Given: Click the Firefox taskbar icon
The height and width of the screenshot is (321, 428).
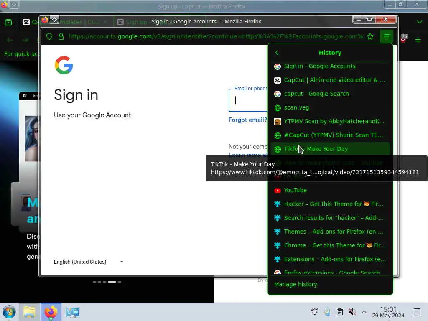Looking at the screenshot, I should (51, 312).
